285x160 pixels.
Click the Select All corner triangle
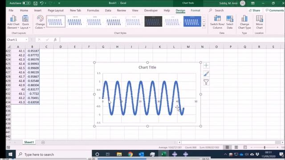tap(9, 47)
